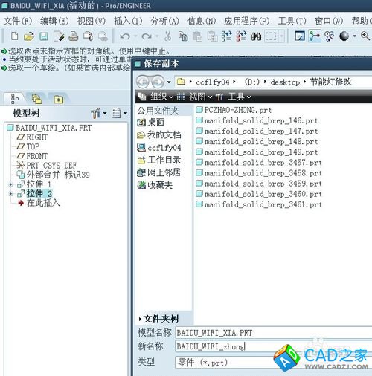This screenshot has height=376, width=372.
Task: Switch to the model tree navigator tab
Action: (x=15, y=99)
